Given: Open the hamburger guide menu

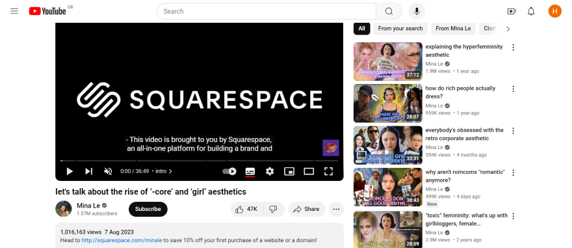Looking at the screenshot, I should point(14,11).
